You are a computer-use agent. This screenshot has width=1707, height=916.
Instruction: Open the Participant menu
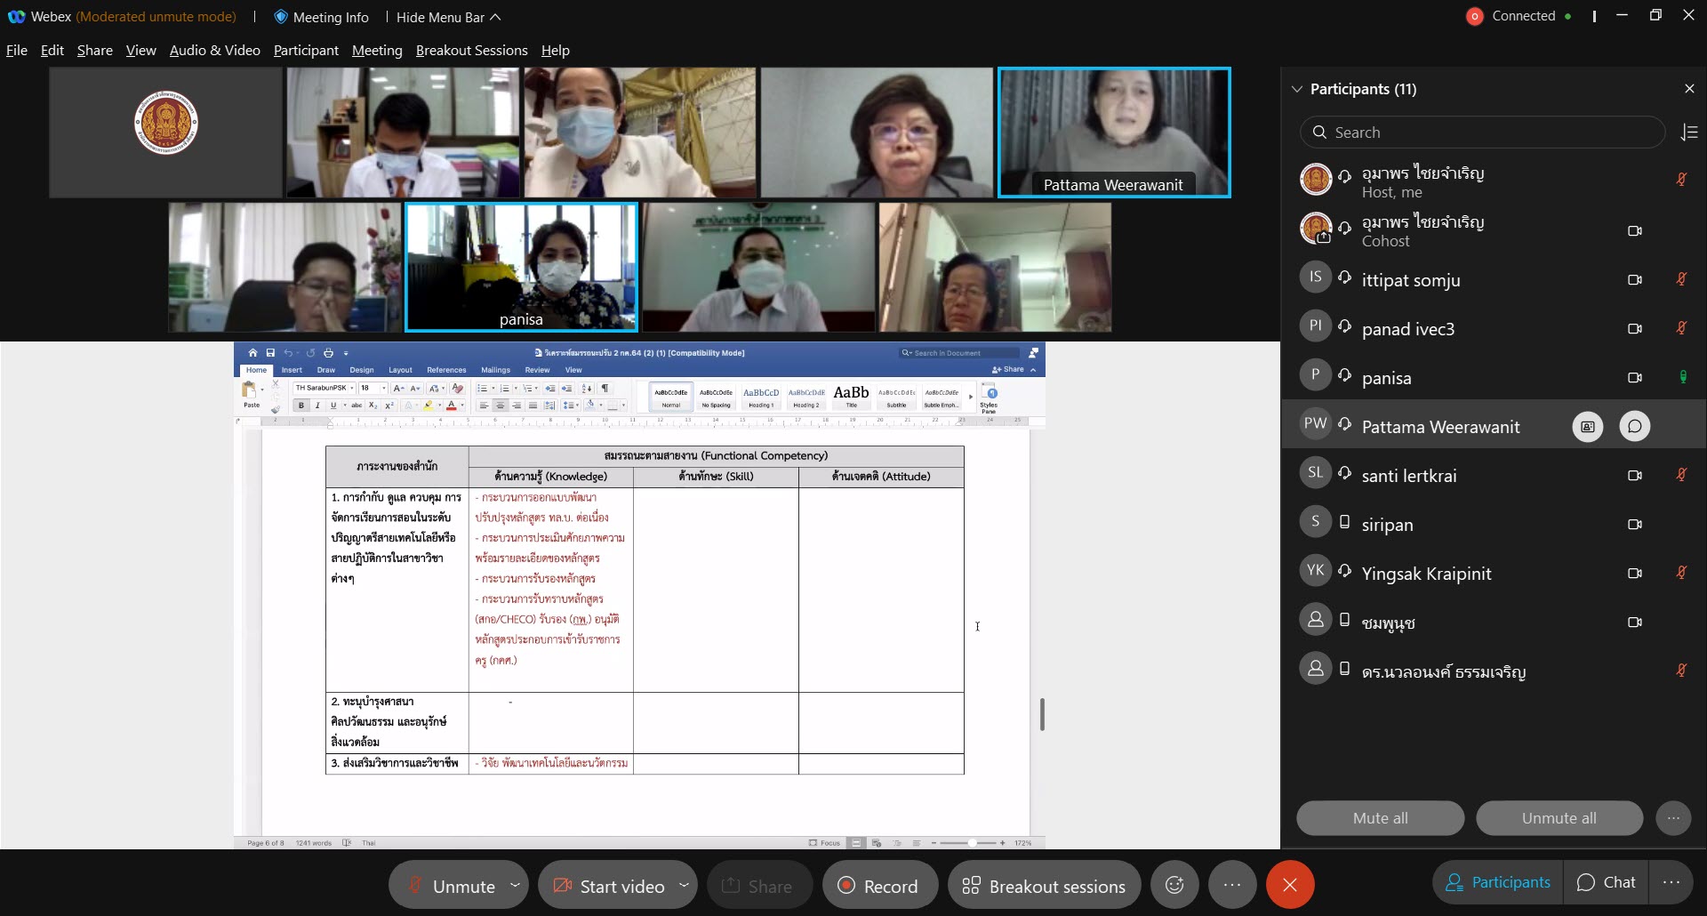tap(306, 51)
